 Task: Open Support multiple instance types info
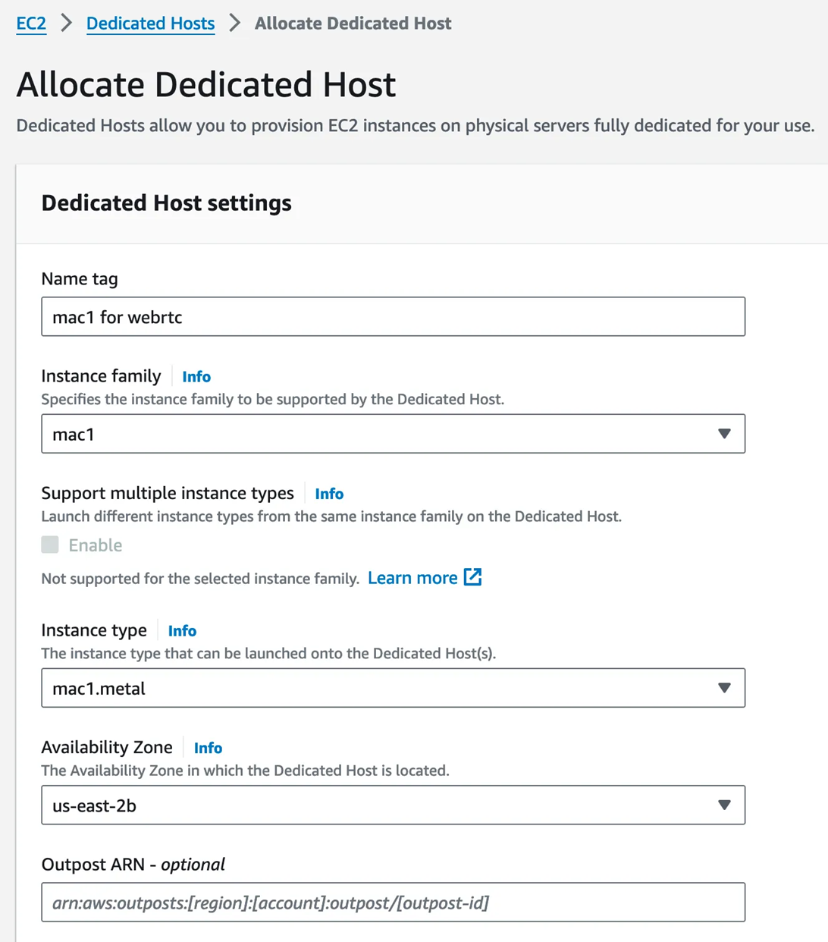(x=329, y=494)
